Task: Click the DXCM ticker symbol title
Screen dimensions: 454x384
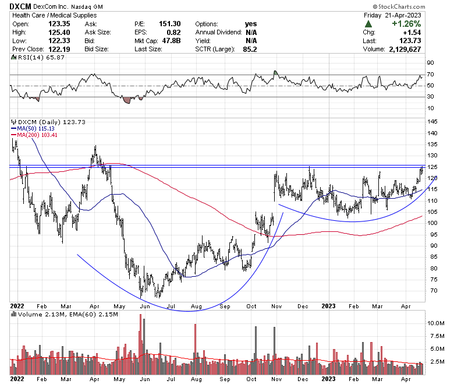Action: (20, 6)
